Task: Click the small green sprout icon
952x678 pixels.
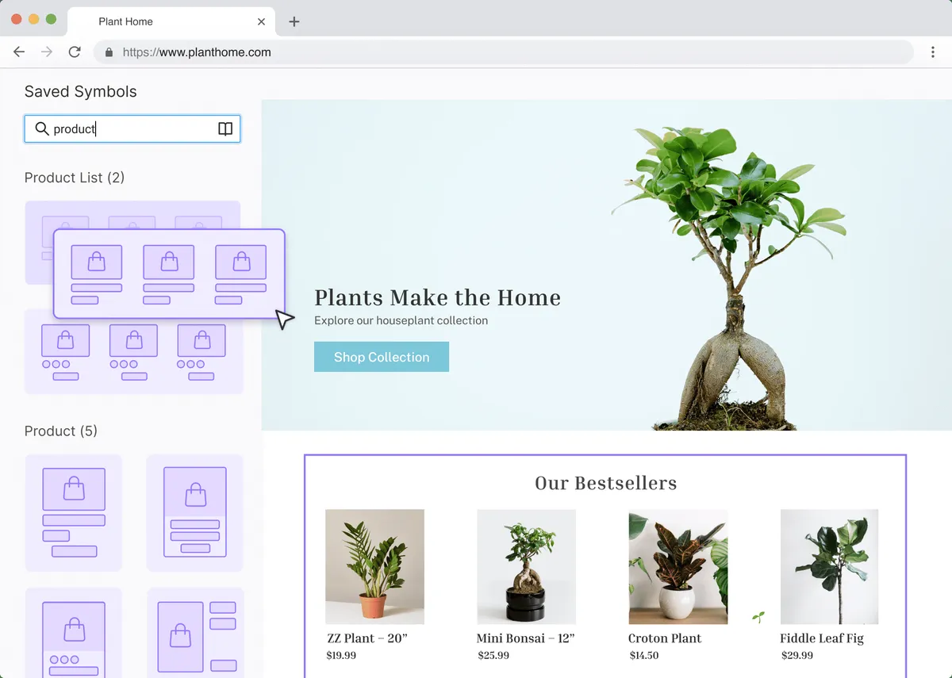Action: pos(758,616)
